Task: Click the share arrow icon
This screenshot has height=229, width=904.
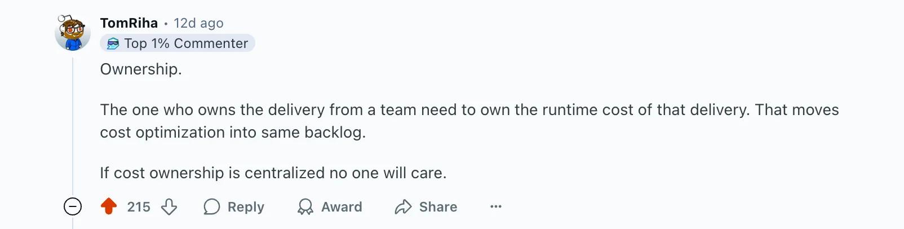Action: click(403, 207)
